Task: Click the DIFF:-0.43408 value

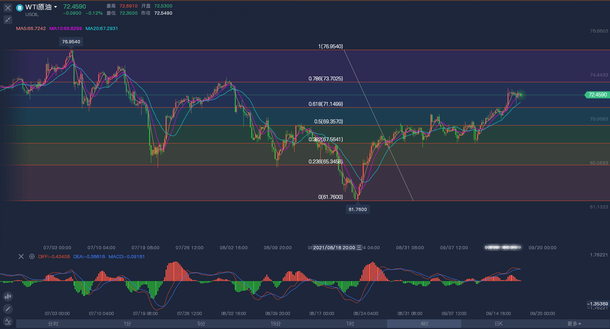Action: point(54,257)
